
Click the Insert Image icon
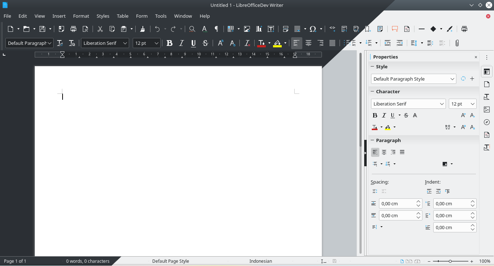point(247,29)
